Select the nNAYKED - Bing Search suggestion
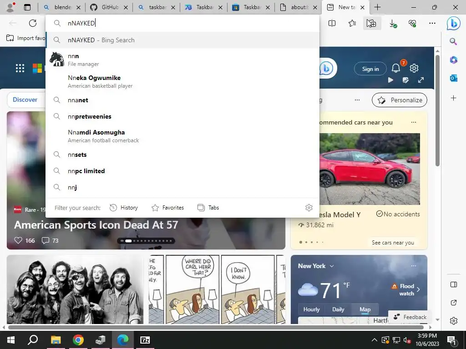The image size is (466, 349). (183, 40)
